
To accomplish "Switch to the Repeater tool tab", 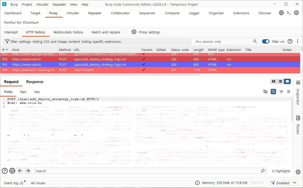I will pos(95,13).
